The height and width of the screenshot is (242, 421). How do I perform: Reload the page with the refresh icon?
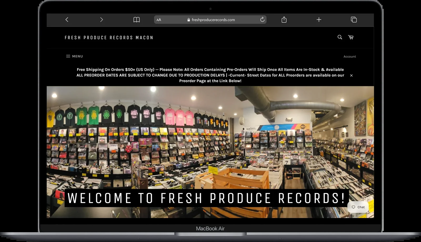click(x=262, y=19)
